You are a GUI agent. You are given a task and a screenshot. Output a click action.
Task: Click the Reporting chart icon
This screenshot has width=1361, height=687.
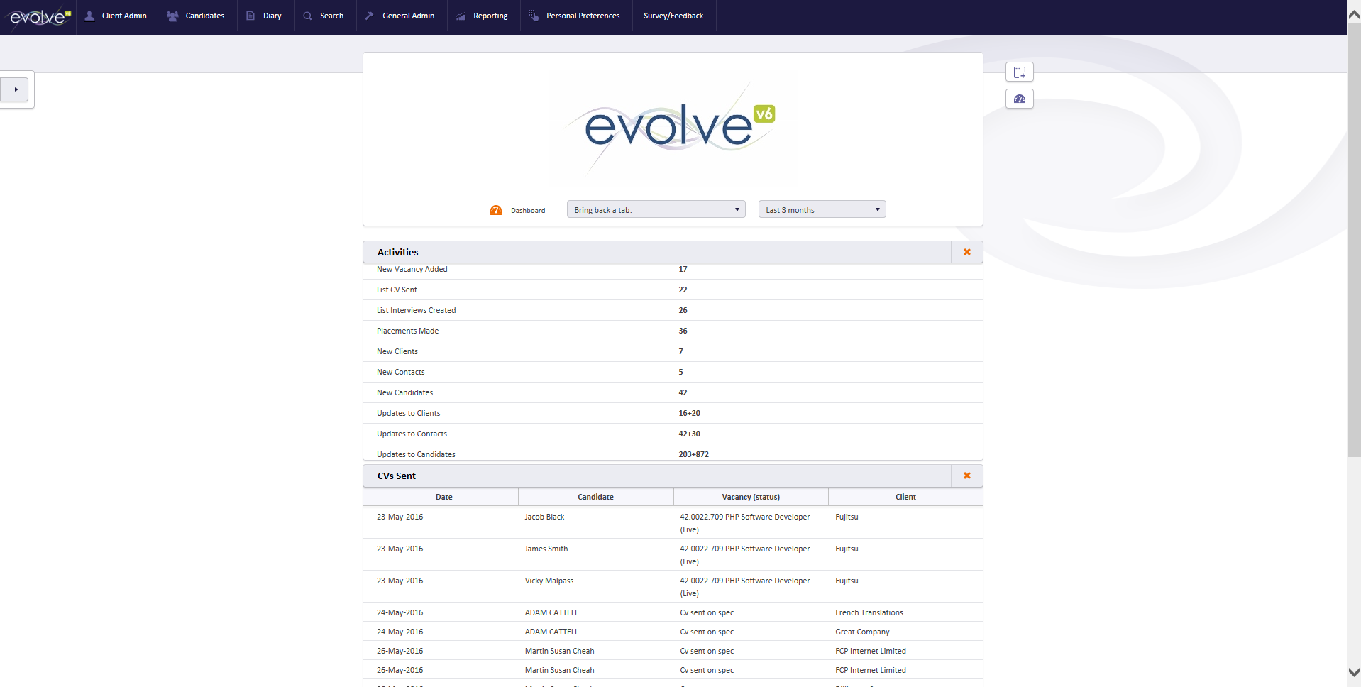[461, 16]
